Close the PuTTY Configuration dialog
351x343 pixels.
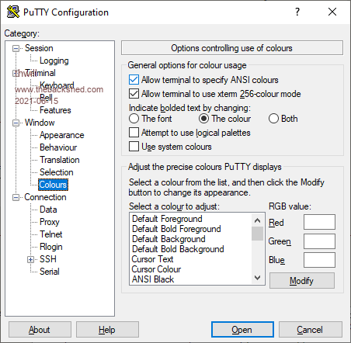click(332, 12)
